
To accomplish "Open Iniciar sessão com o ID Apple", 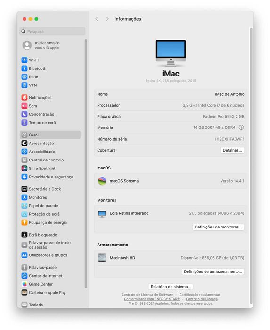I will 41,45.
